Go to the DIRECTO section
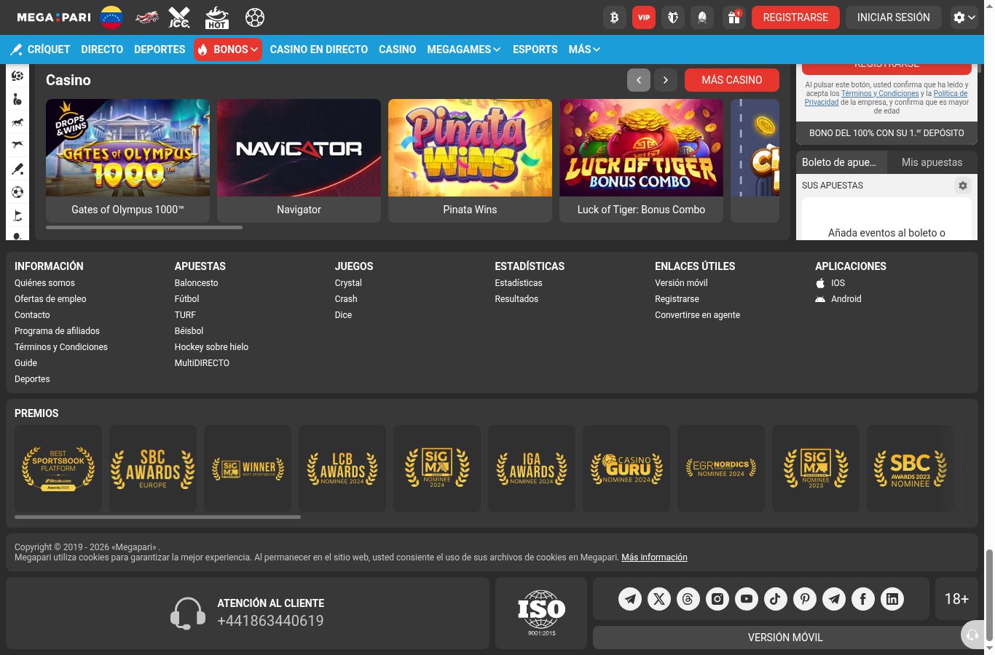995x655 pixels. (102, 49)
